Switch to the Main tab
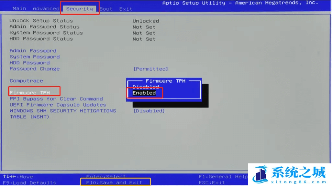This screenshot has width=332, height=186. pos(19,8)
